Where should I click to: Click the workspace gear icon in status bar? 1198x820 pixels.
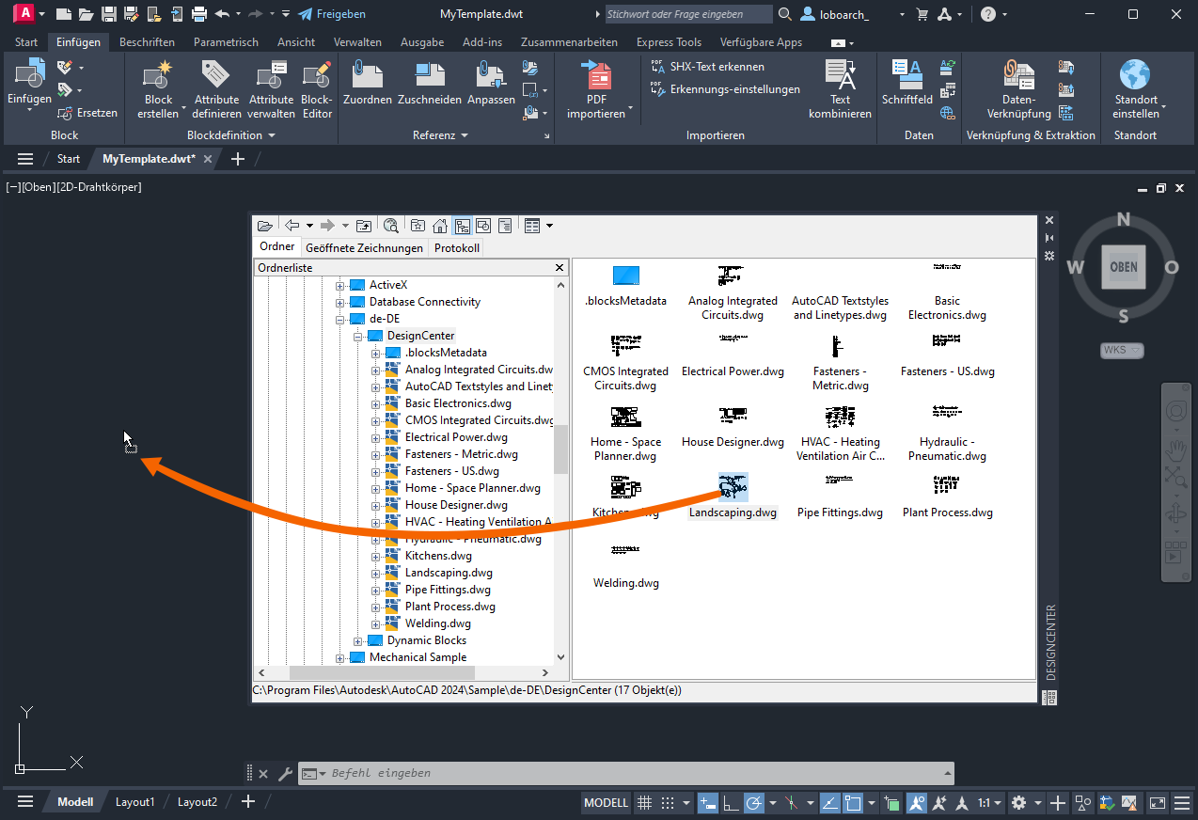click(x=1018, y=803)
